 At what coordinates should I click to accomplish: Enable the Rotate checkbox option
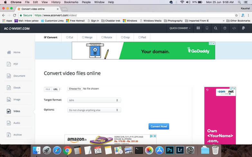107,37
